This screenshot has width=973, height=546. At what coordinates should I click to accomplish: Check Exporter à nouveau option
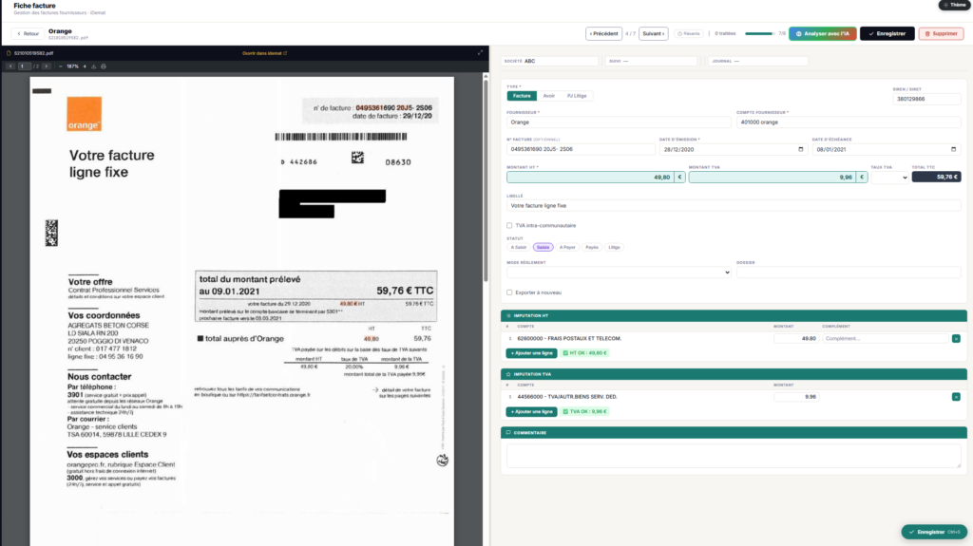pyautogui.click(x=509, y=292)
